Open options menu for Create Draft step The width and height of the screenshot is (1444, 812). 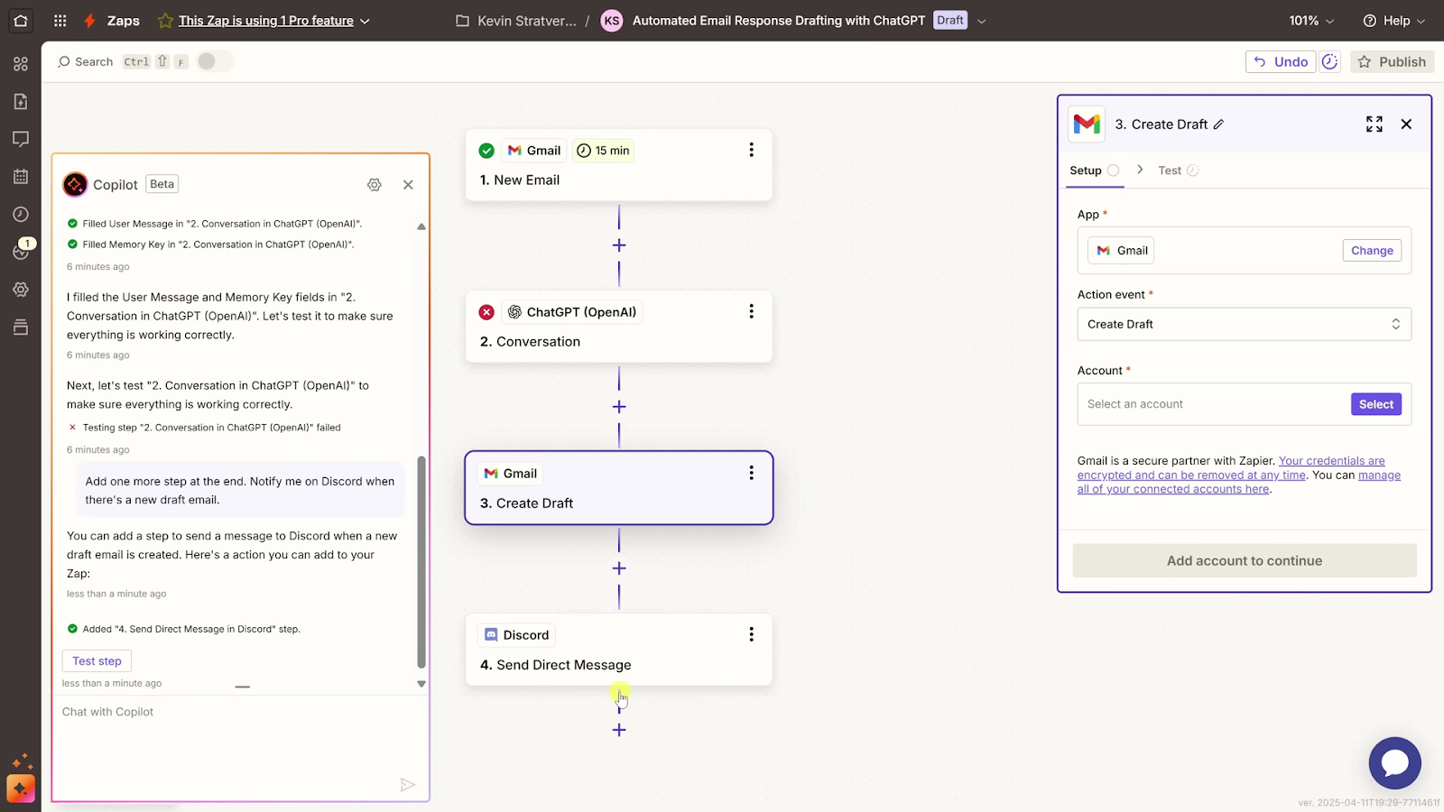point(751,473)
